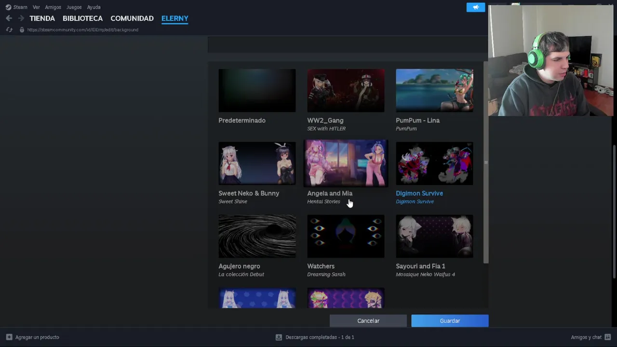Select the Digimon Survive background thumbnail
Viewport: 617px width, 347px height.
tap(434, 163)
